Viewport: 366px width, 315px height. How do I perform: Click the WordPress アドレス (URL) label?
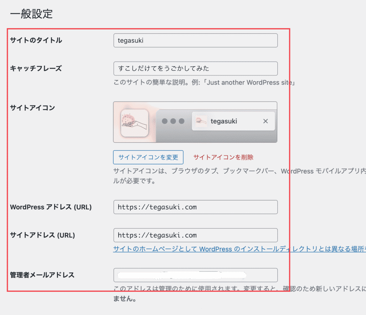[x=51, y=207]
